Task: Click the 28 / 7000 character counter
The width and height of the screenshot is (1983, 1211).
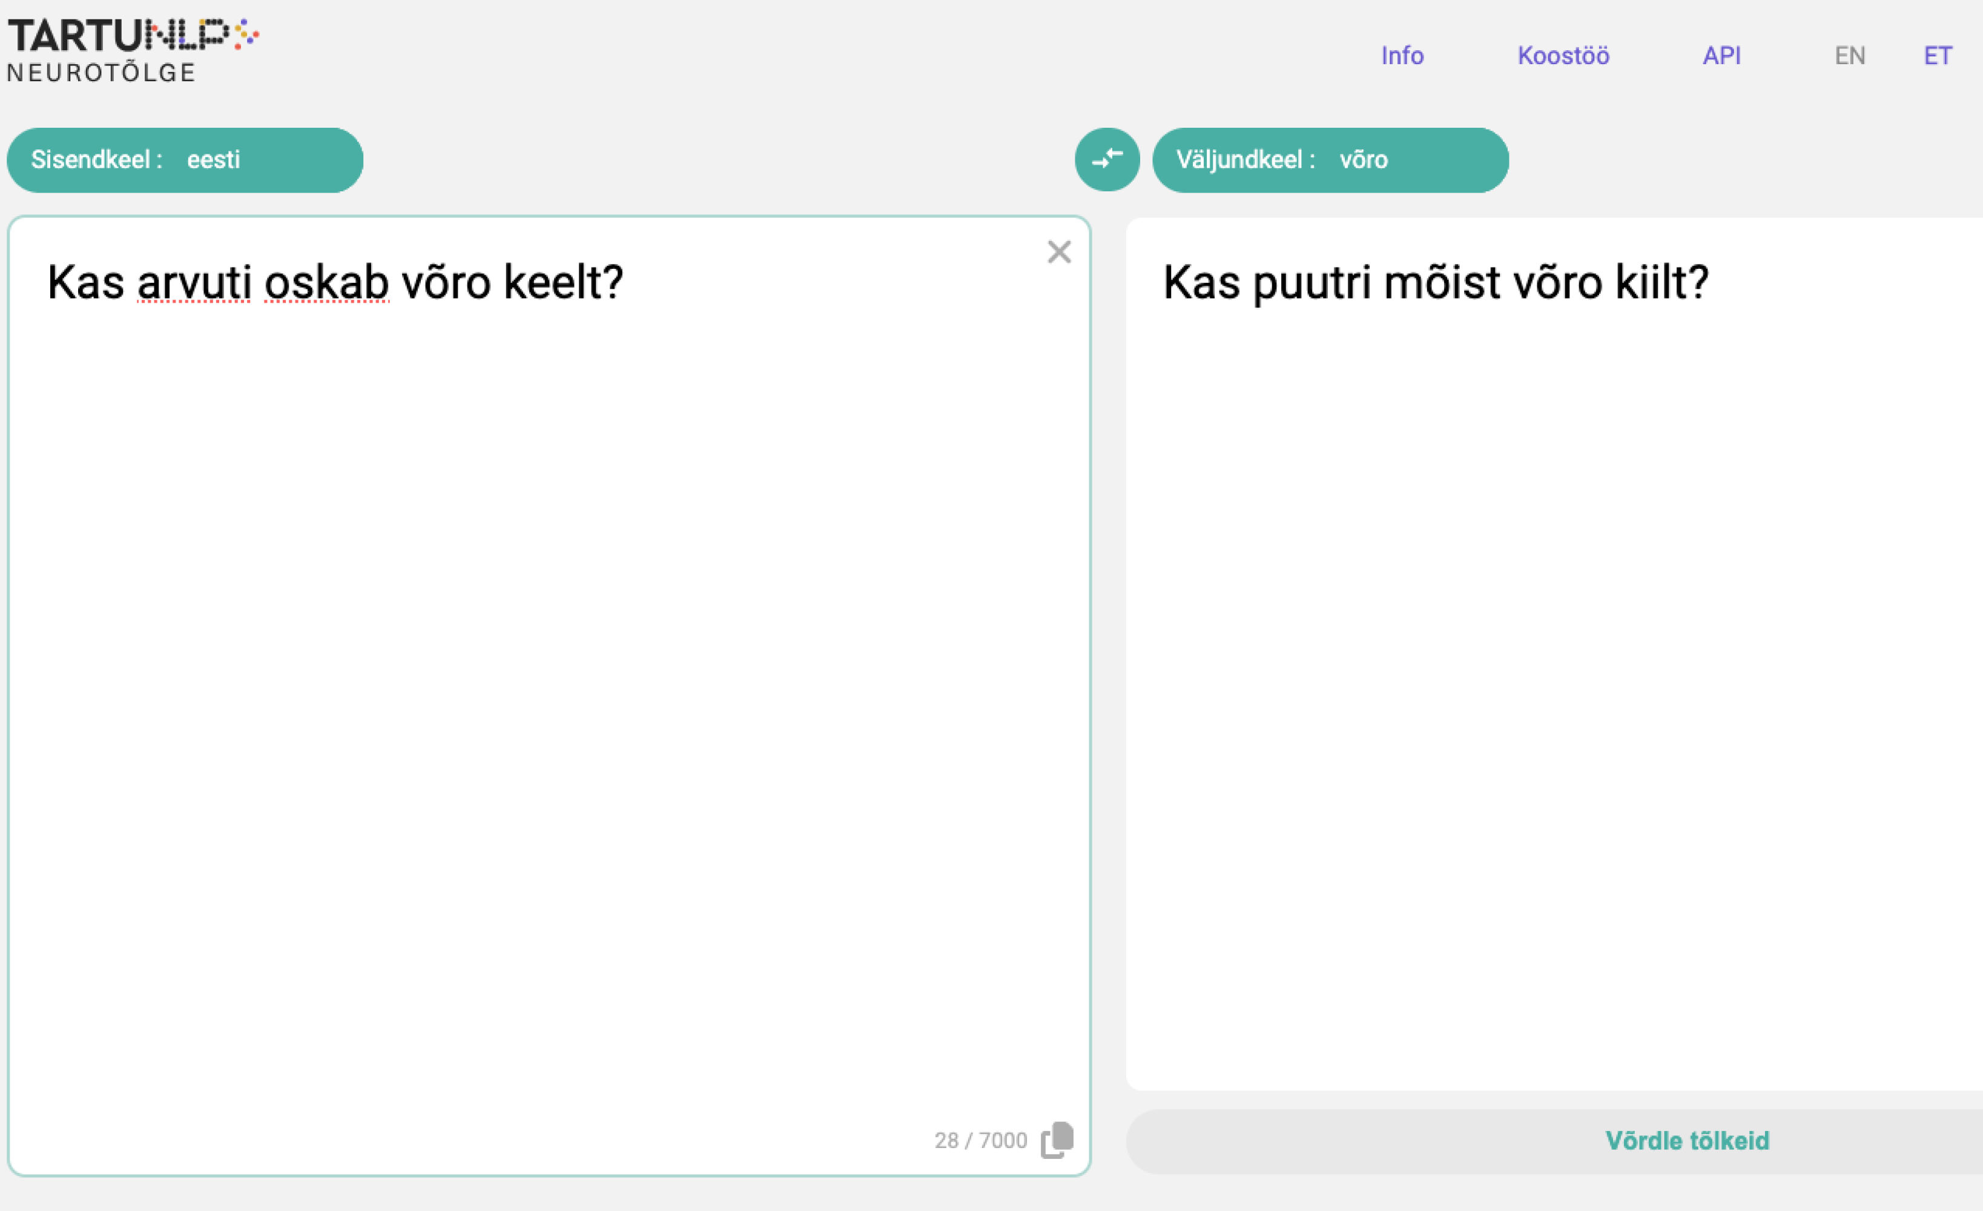Action: pyautogui.click(x=980, y=1140)
